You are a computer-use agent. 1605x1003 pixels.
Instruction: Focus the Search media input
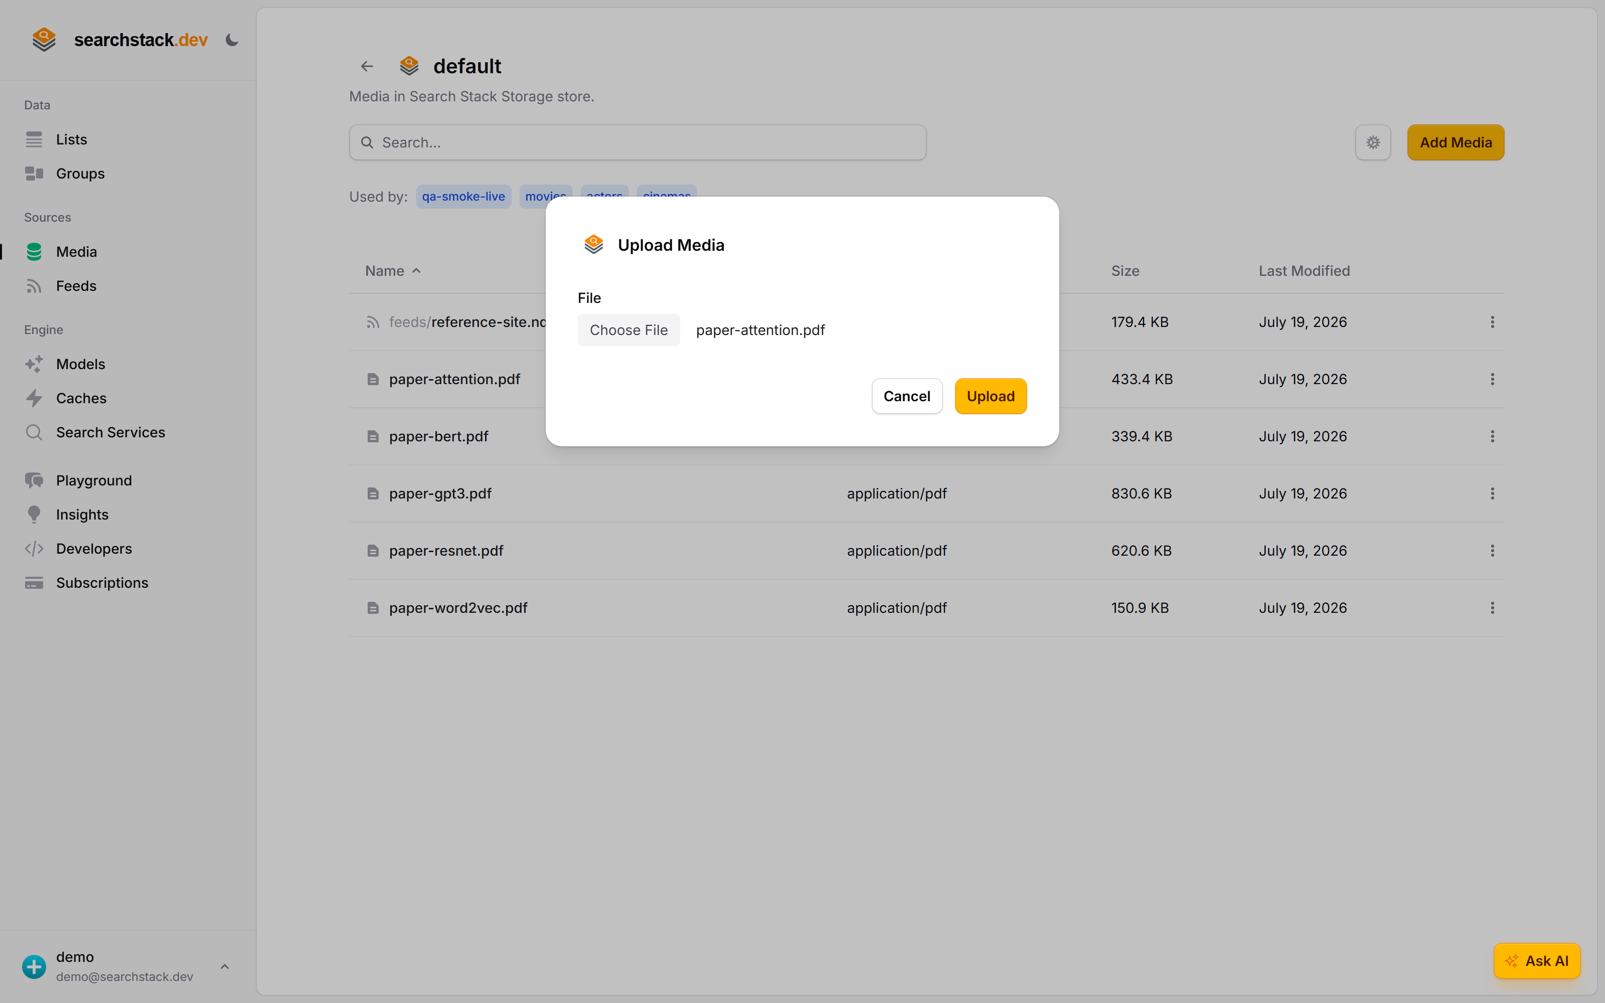[x=637, y=142]
